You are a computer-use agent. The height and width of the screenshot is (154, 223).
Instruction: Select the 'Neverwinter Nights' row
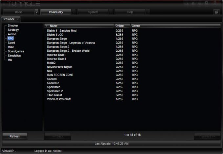click(132, 67)
